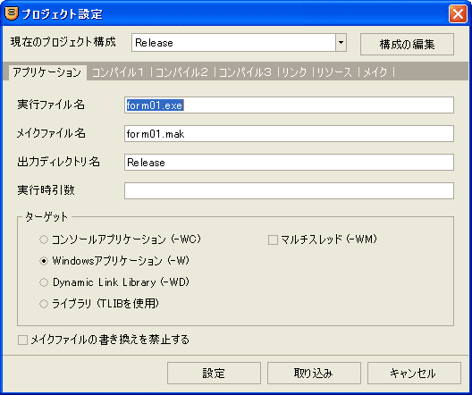Open the リンク tab

pos(294,72)
